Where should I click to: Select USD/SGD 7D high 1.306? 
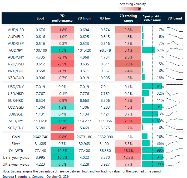[85, 107]
